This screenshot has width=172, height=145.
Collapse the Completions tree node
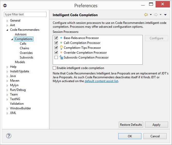tap(12, 39)
